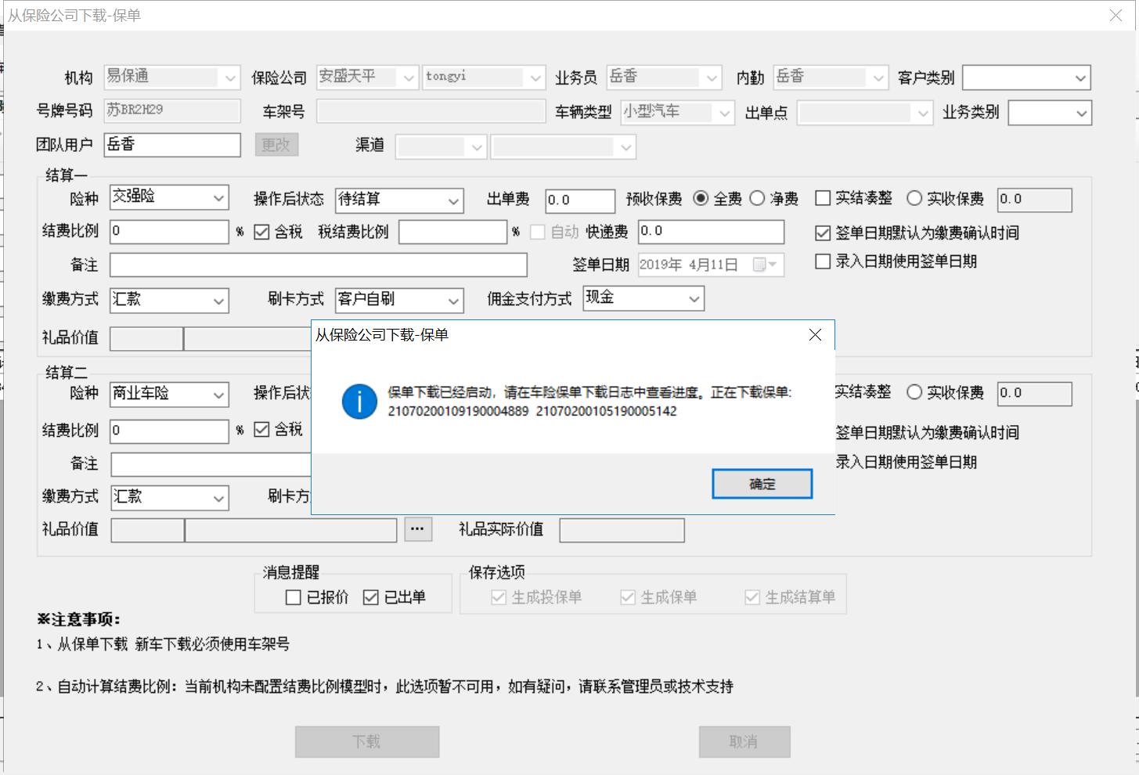Toggle the 含税 checkbox in 结算一
This screenshot has width=1139, height=775.
click(261, 232)
